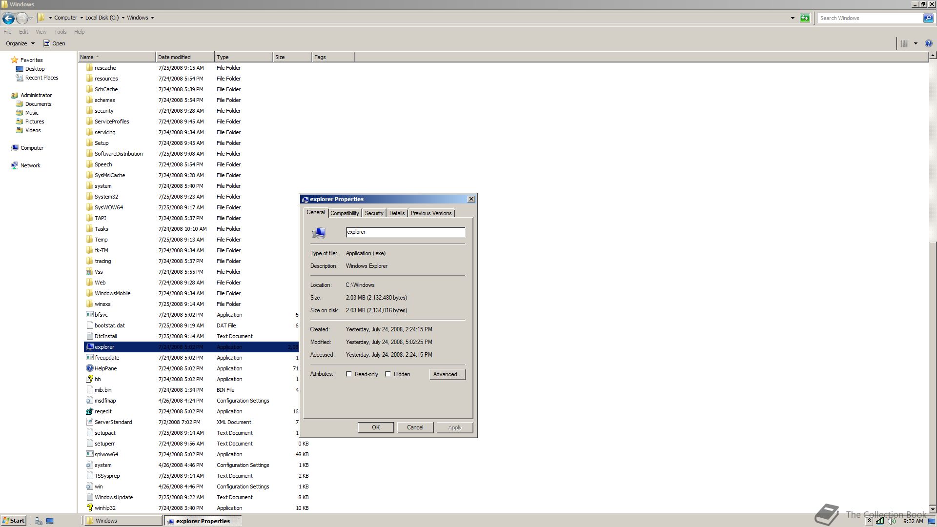
Task: Open the address bar history dropdown
Action: click(x=793, y=18)
